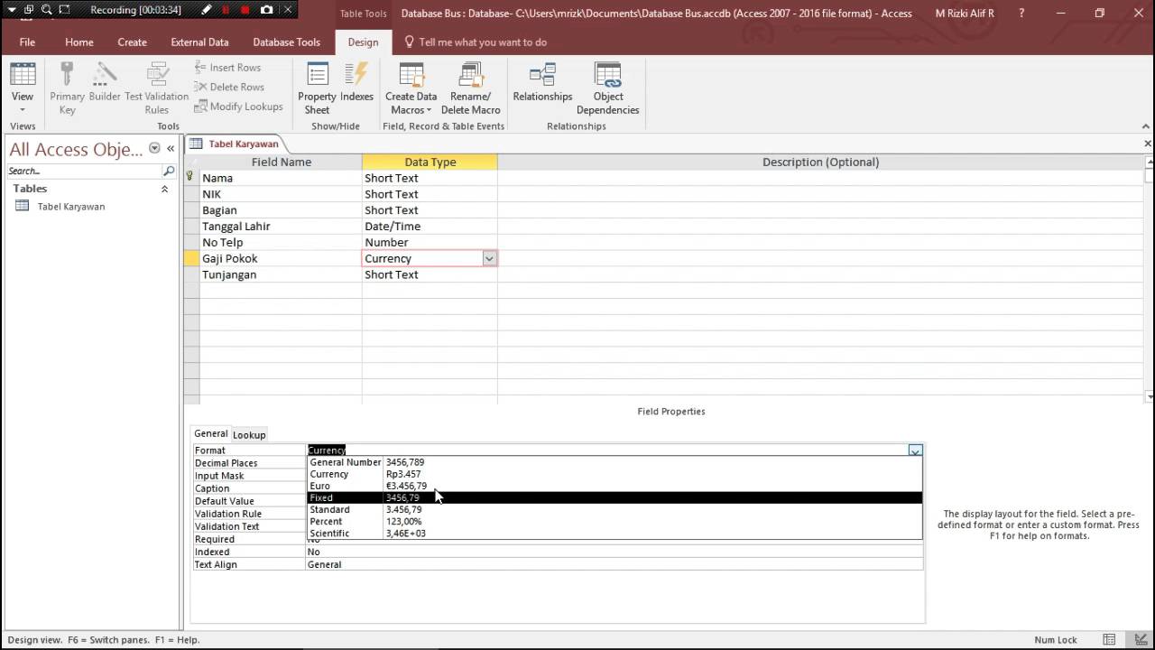The image size is (1155, 650).
Task: Switch to Database Tools tab
Action: [x=286, y=42]
